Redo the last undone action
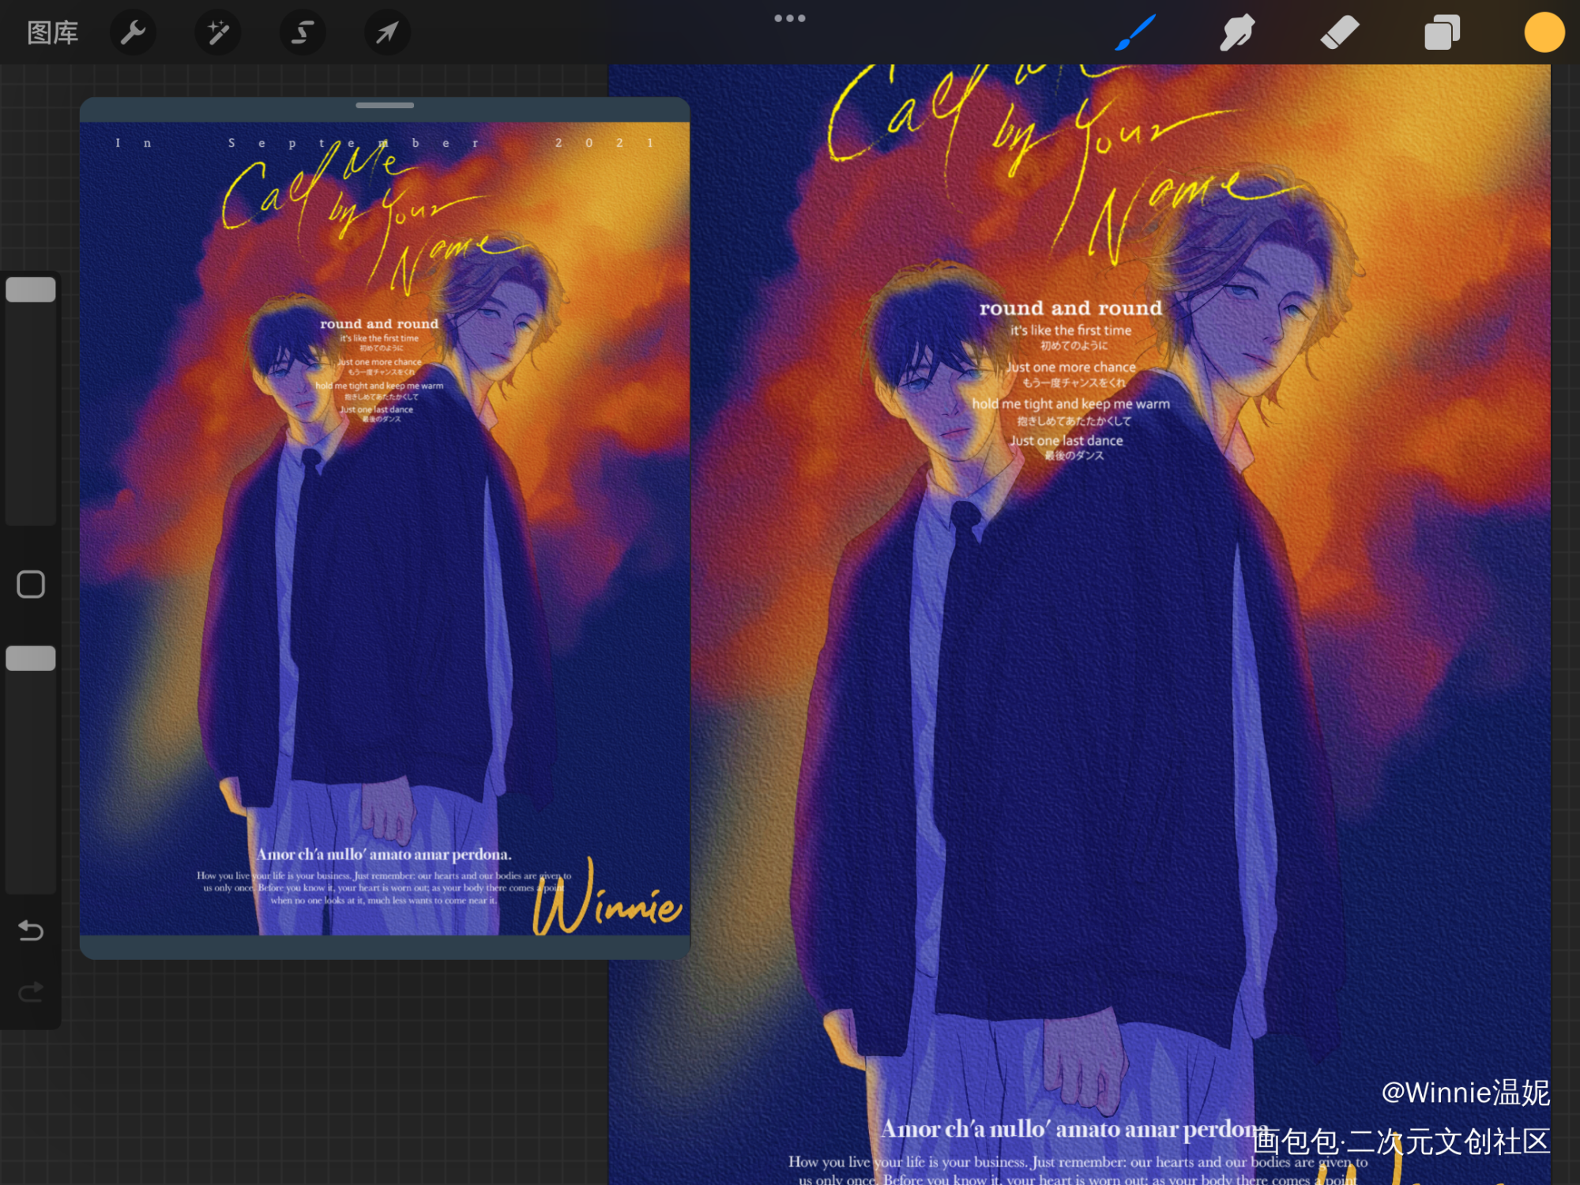The height and width of the screenshot is (1185, 1580). [31, 991]
